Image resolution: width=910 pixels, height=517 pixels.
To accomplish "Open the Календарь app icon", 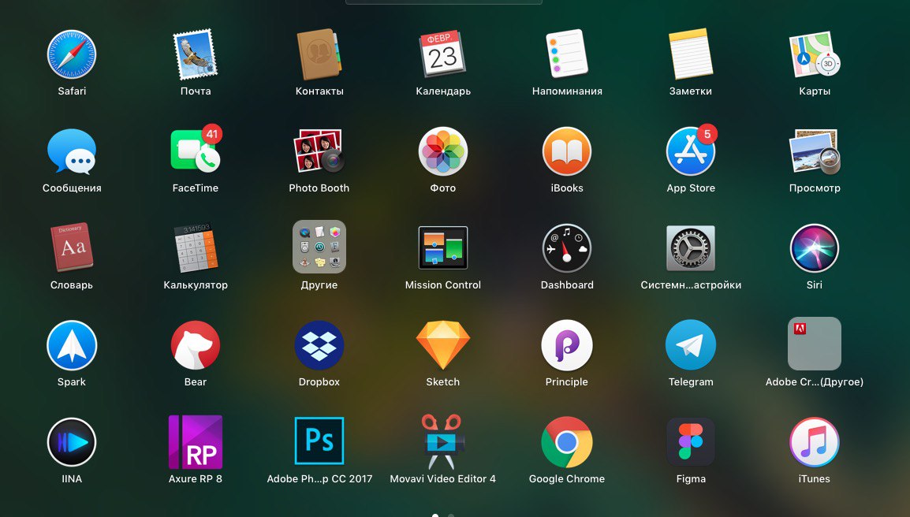I will (x=443, y=54).
